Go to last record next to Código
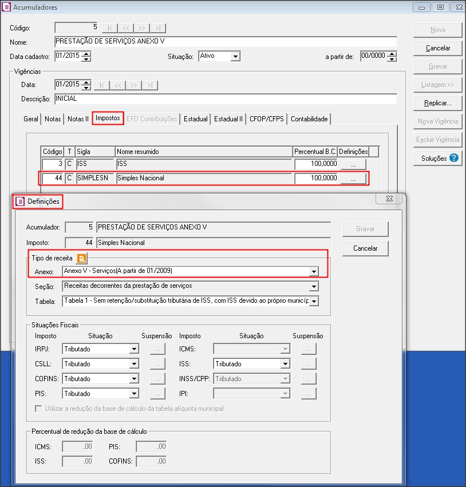Screen dimensions: 466x487 click(158, 28)
